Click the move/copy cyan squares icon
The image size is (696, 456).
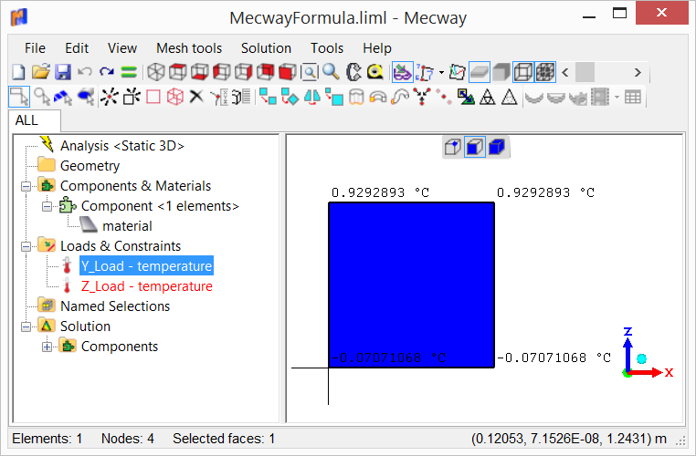click(x=268, y=97)
